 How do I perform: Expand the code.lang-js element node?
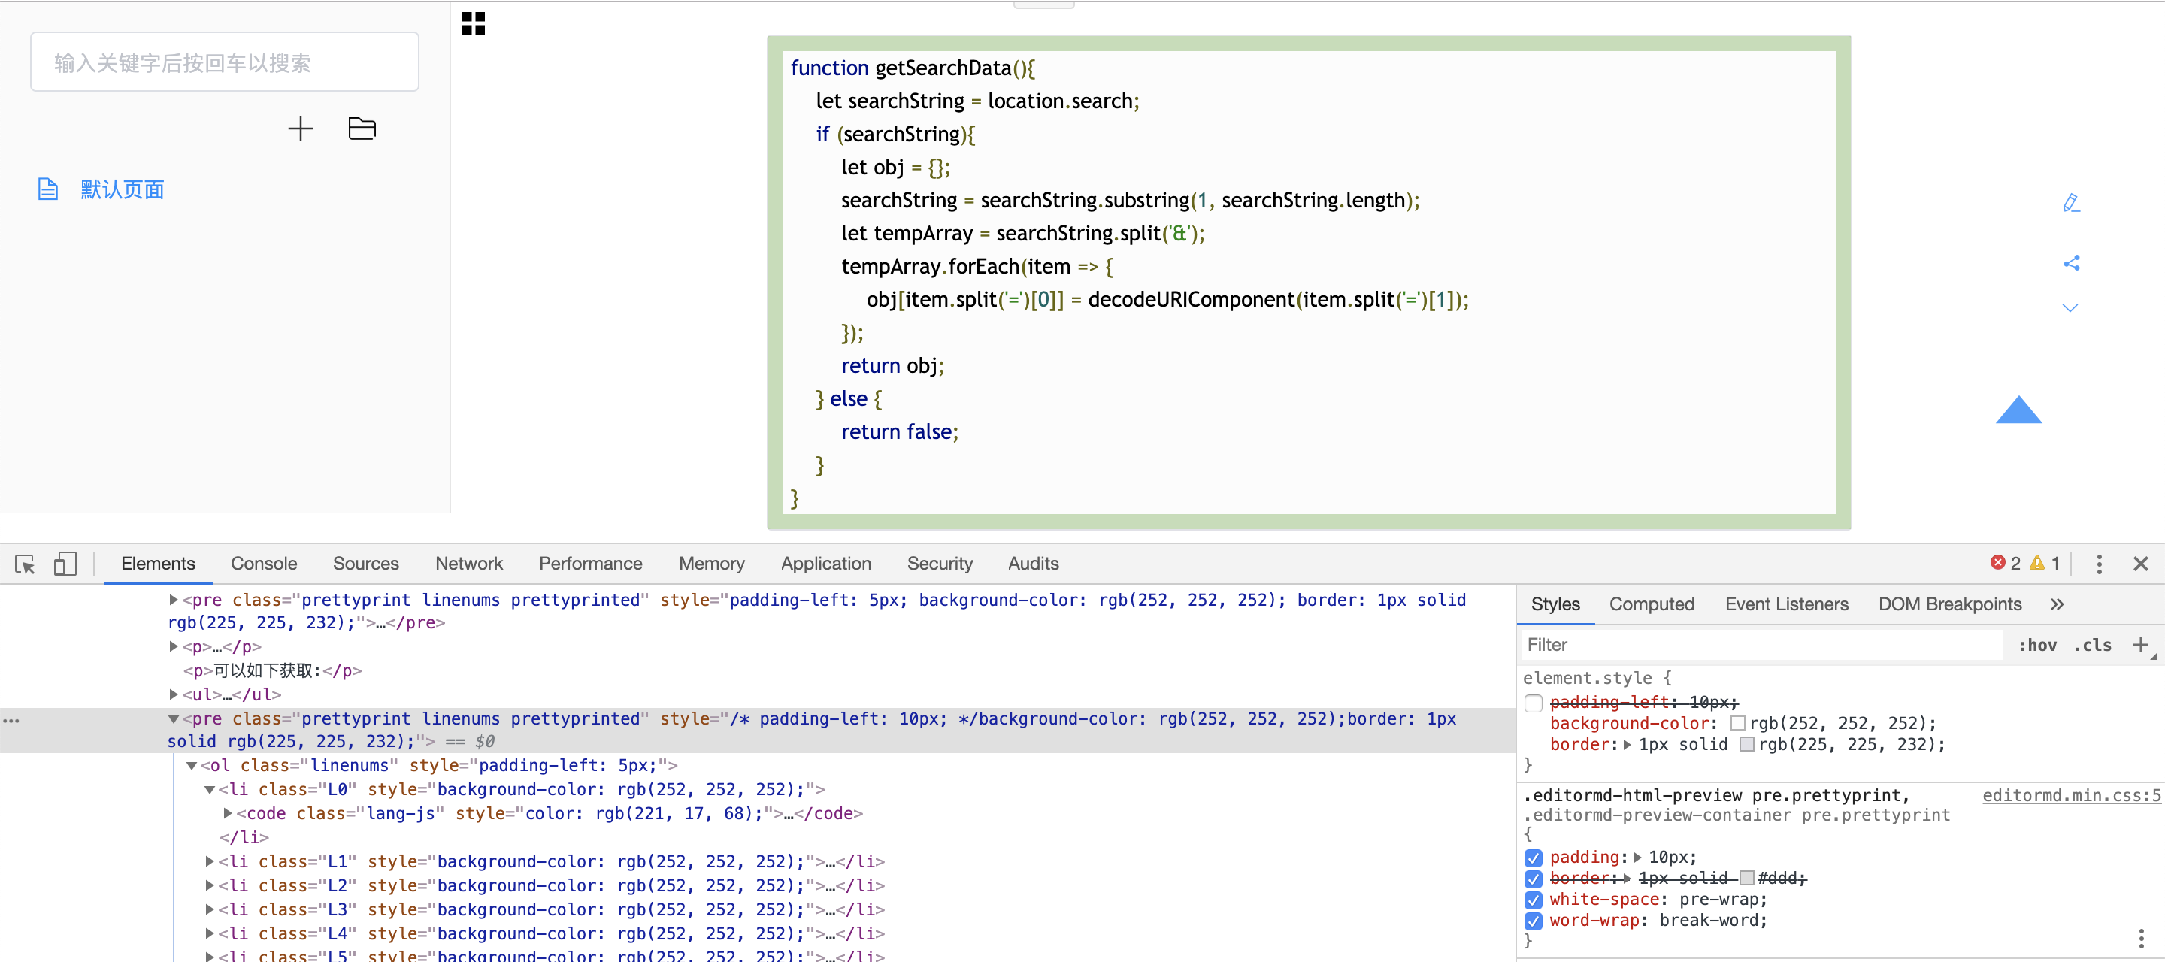pyautogui.click(x=226, y=813)
